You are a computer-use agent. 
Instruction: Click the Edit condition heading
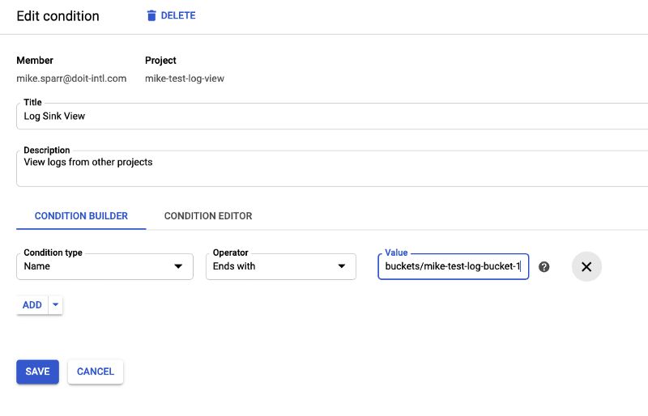point(58,16)
